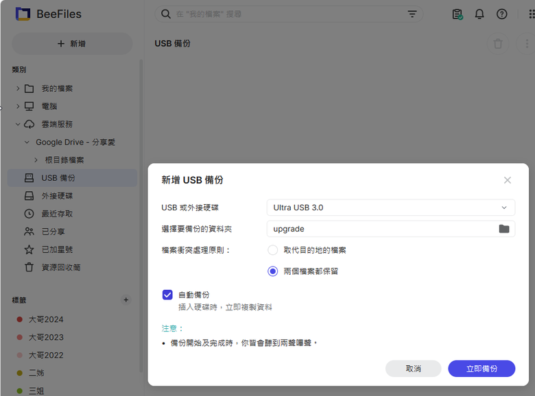The image size is (535, 396).
Task: Select the 大哥2023 tag
Action: tap(46, 337)
